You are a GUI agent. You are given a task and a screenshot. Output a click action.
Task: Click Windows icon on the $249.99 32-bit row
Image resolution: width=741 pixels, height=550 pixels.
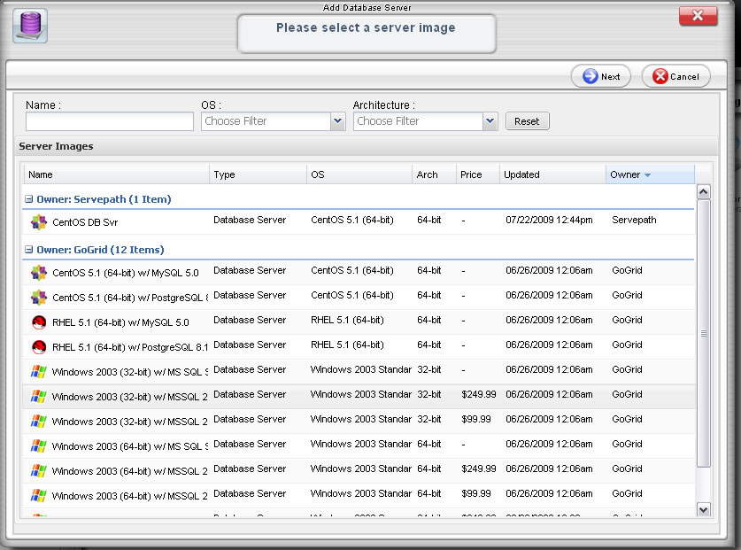click(x=38, y=397)
